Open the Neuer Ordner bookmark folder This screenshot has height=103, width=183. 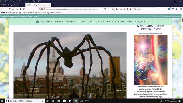pyautogui.click(x=41, y=13)
